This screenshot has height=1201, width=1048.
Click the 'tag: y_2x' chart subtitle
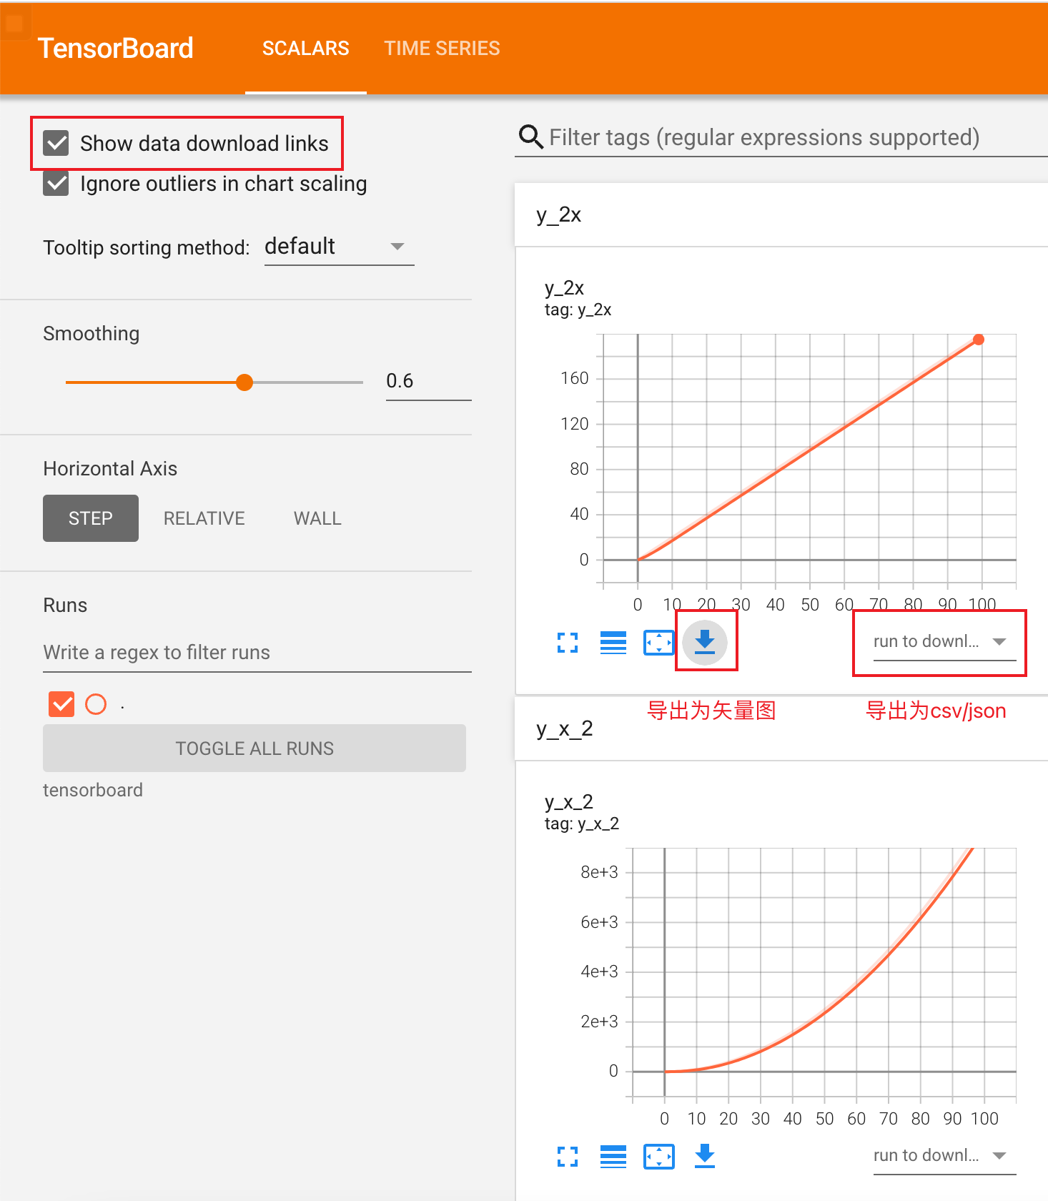(x=578, y=310)
